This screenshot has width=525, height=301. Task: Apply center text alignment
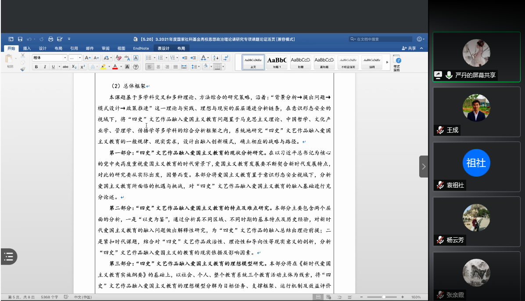(x=158, y=67)
